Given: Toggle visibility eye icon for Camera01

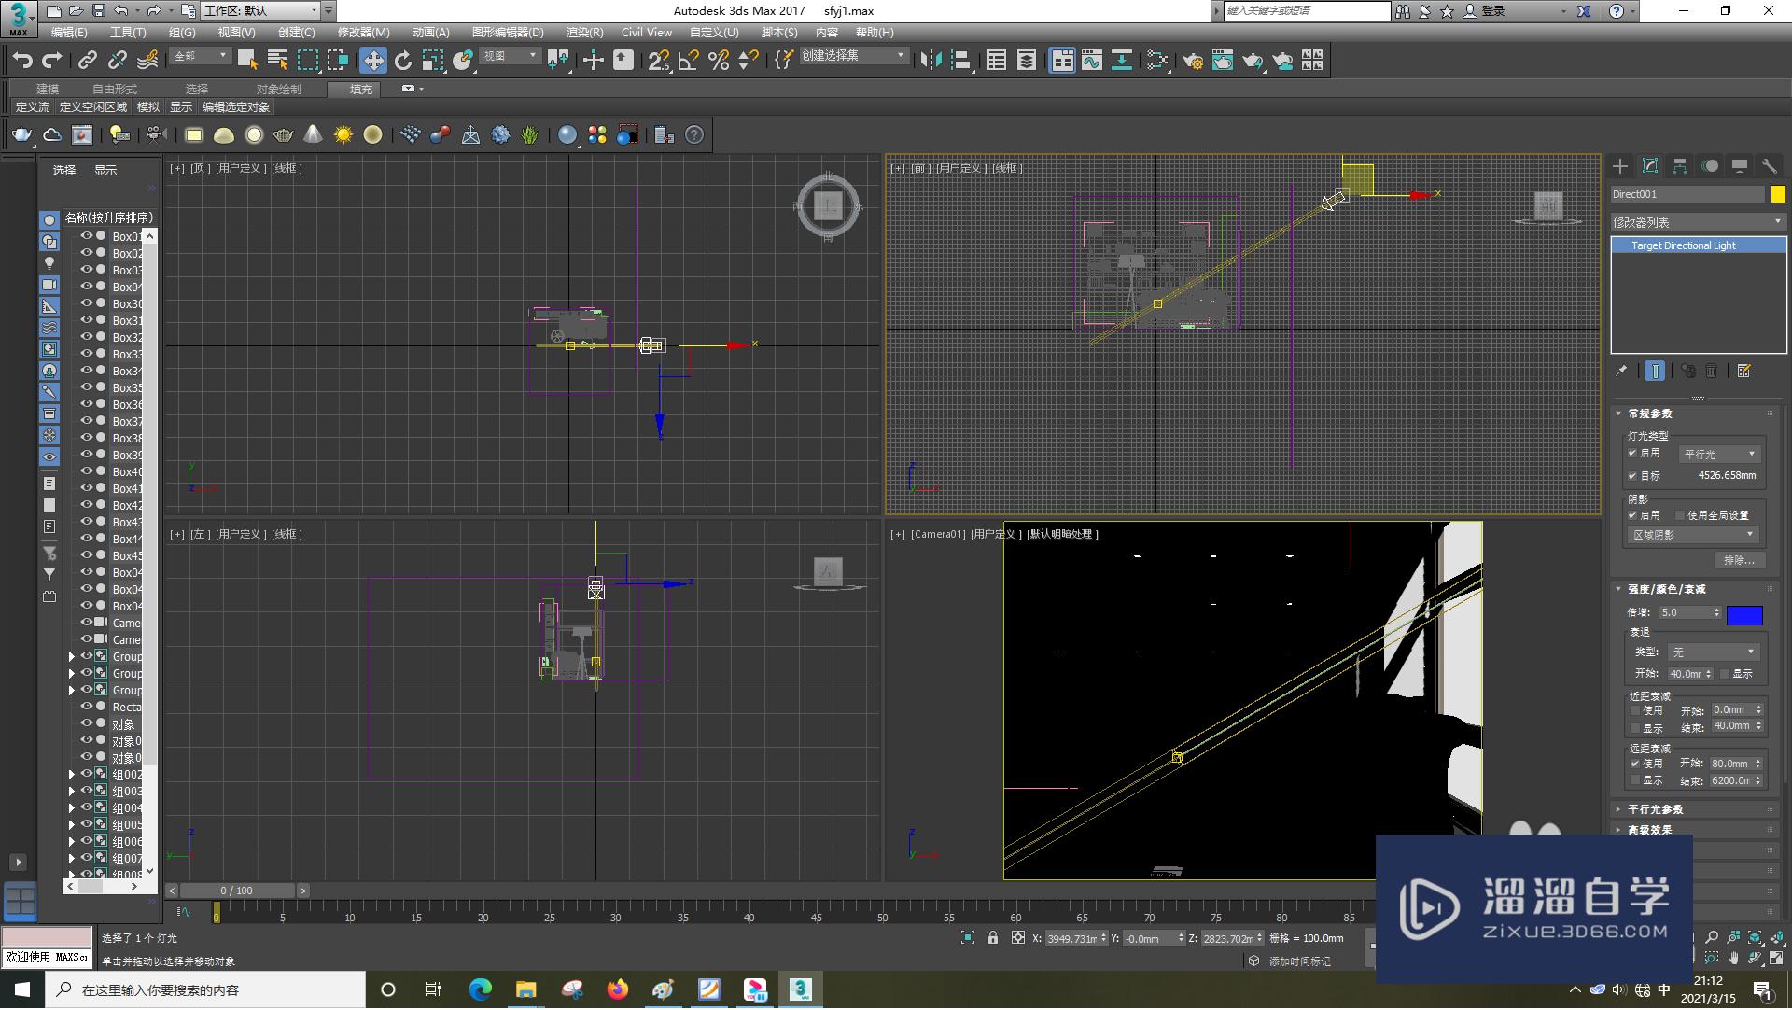Looking at the screenshot, I should click(84, 623).
